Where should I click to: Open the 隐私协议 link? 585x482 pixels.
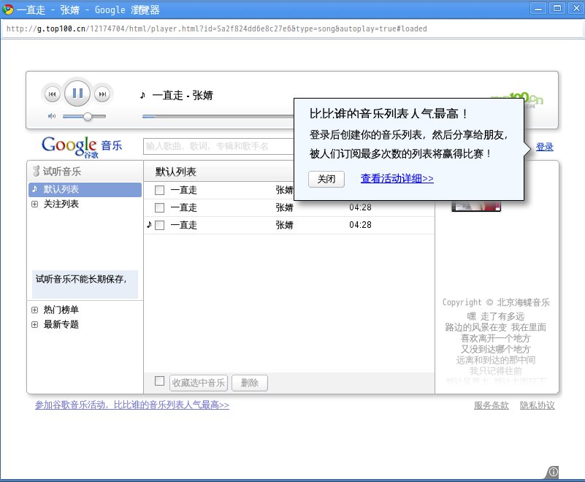(x=538, y=405)
